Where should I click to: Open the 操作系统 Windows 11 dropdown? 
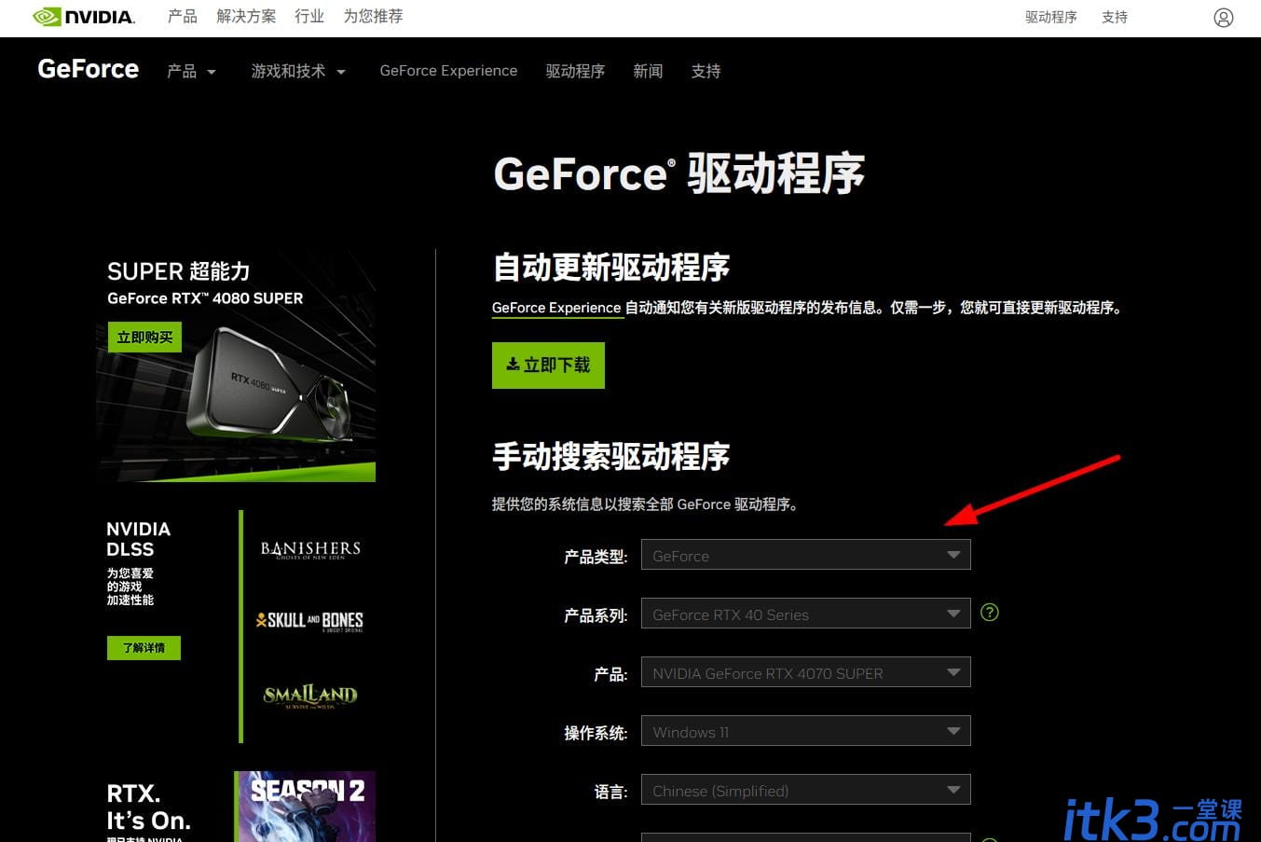[806, 731]
